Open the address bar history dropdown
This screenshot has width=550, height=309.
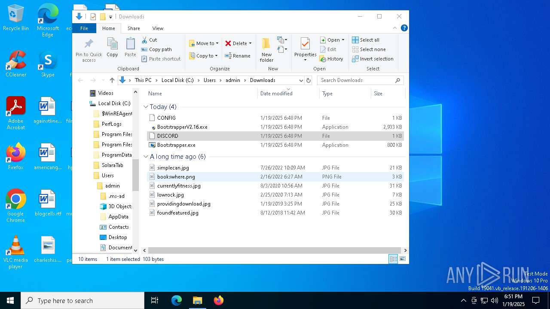click(301, 80)
